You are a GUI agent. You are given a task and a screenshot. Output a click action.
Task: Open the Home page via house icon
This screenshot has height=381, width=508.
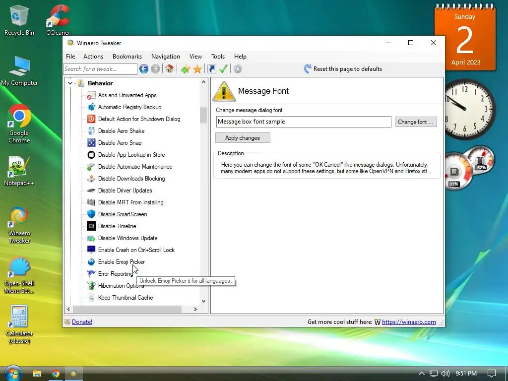click(170, 68)
